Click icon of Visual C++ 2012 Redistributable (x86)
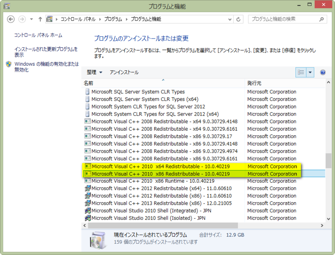 [x=88, y=196]
